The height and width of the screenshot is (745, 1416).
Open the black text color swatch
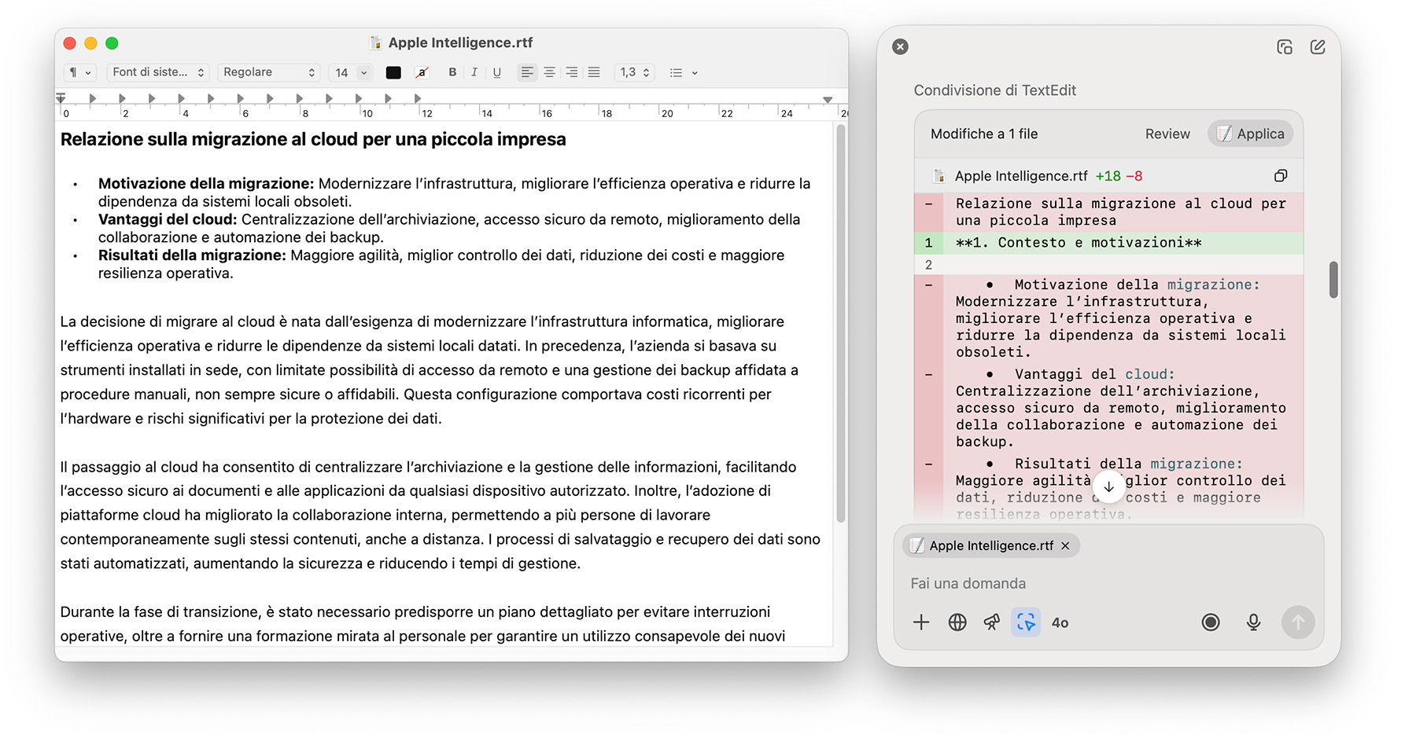[x=393, y=72]
